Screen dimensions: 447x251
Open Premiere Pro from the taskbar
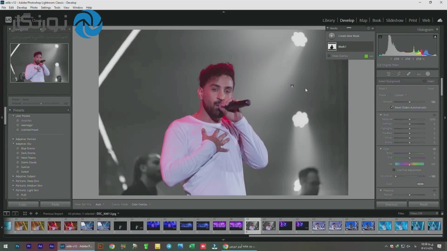click(x=29, y=246)
